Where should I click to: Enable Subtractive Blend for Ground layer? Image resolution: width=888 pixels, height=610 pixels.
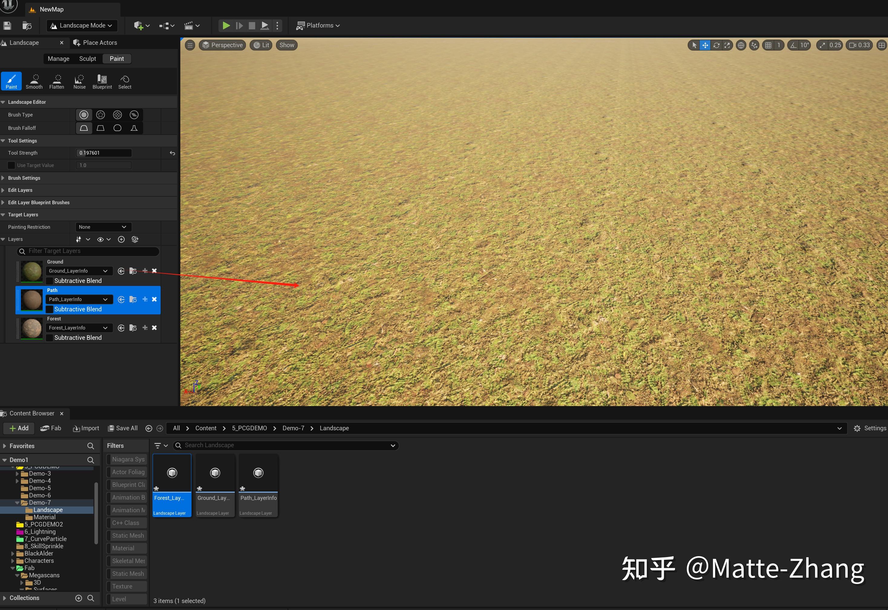pyautogui.click(x=50, y=281)
